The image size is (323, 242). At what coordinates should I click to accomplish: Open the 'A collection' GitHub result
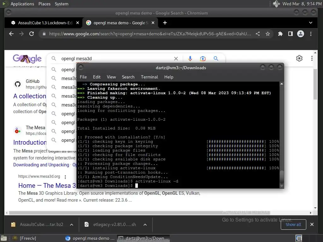point(30,96)
